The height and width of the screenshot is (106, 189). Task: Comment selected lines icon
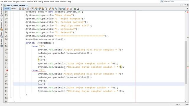[75, 9]
